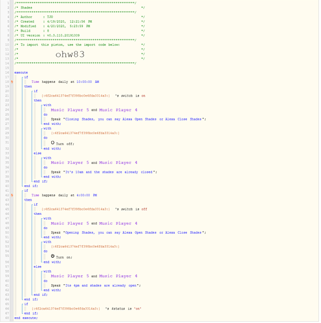Select the import code ohw83
Viewport: 321px width, 323px height.
point(70,54)
